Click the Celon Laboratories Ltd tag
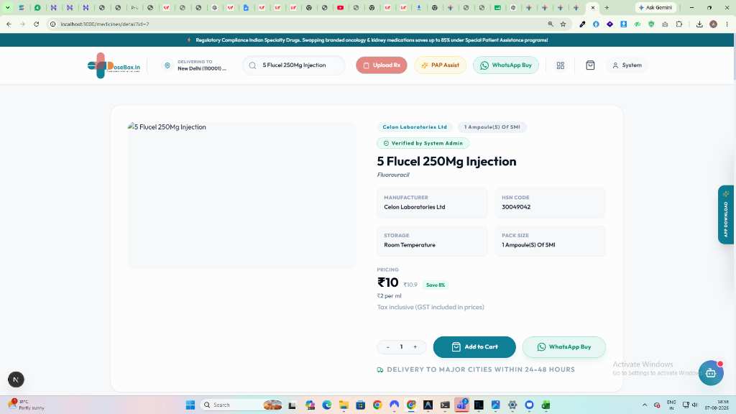 415,127
